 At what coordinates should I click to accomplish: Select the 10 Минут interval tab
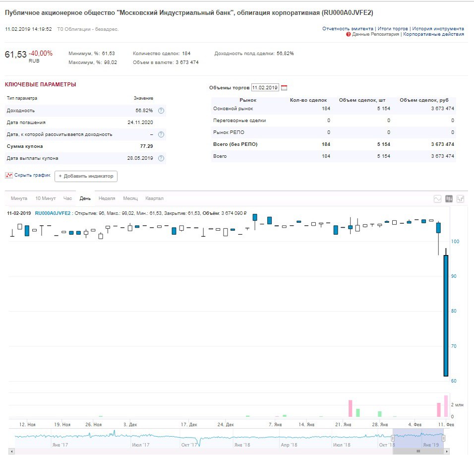[46, 198]
